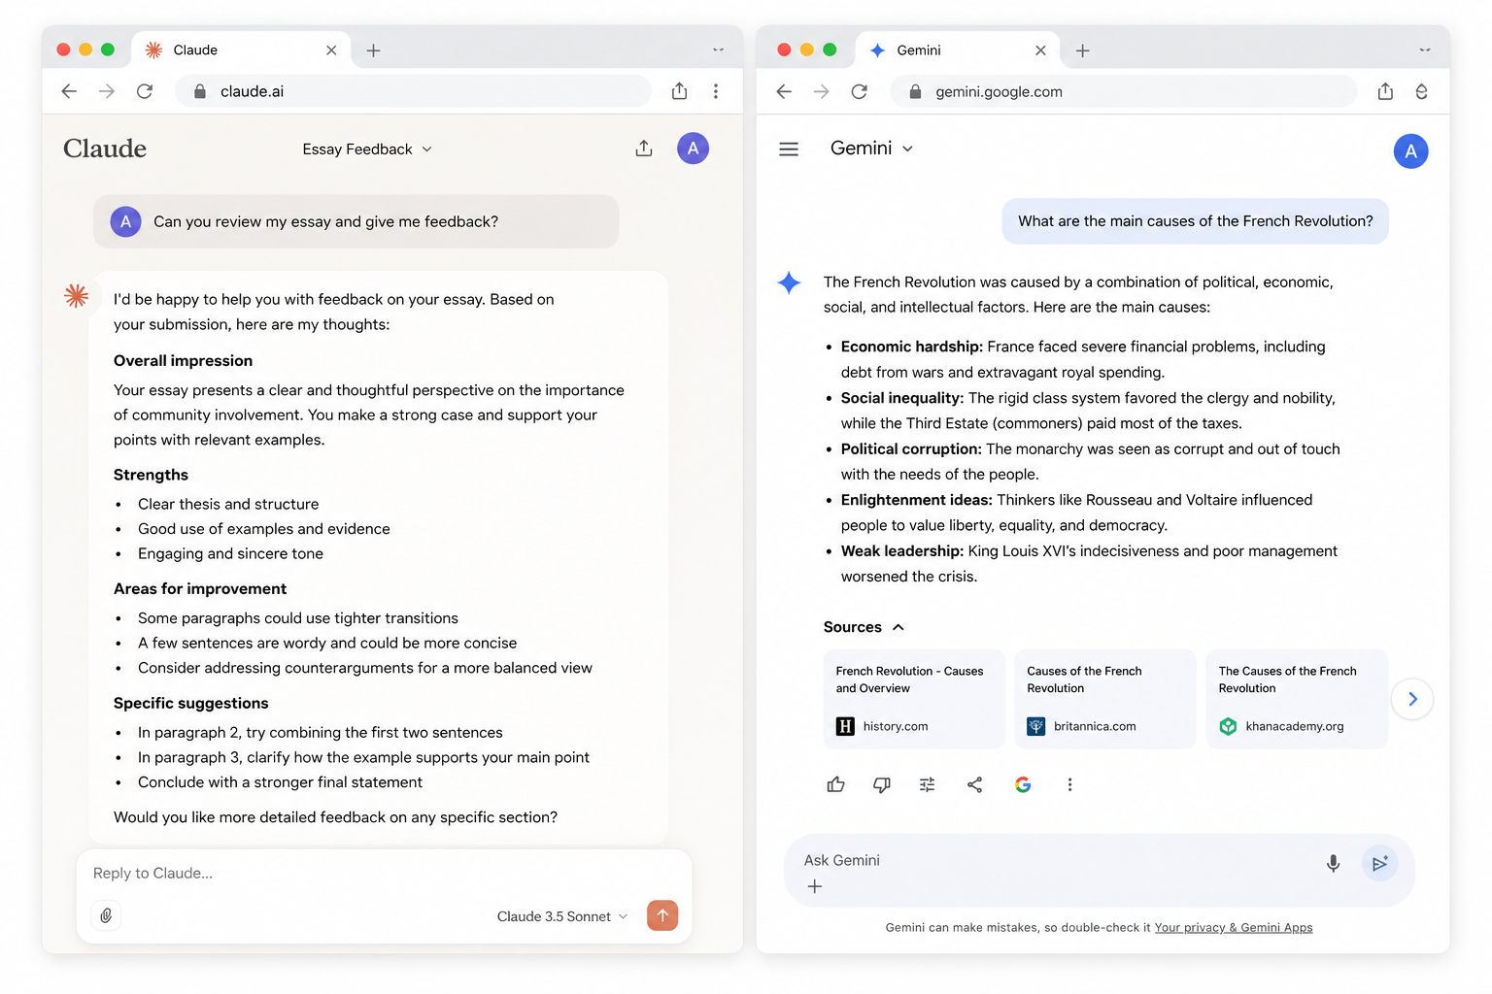The image size is (1492, 994).
Task: Click 'Conclude with a stronger final statement' bullet
Action: click(x=280, y=782)
